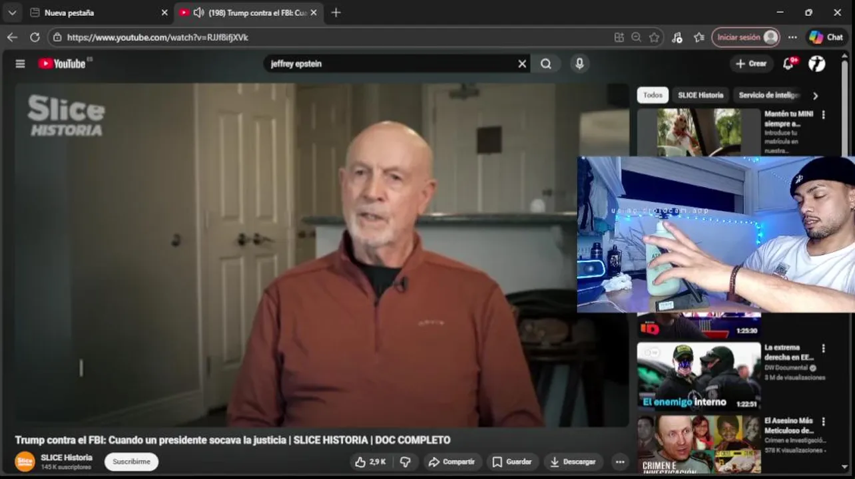
Task: Click the Guardar save button
Action: click(x=511, y=462)
